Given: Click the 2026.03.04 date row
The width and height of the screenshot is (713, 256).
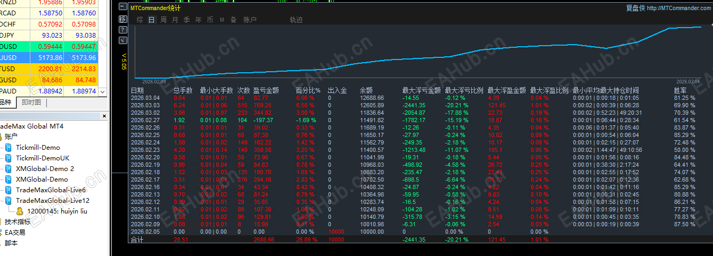Looking at the screenshot, I should (x=145, y=98).
